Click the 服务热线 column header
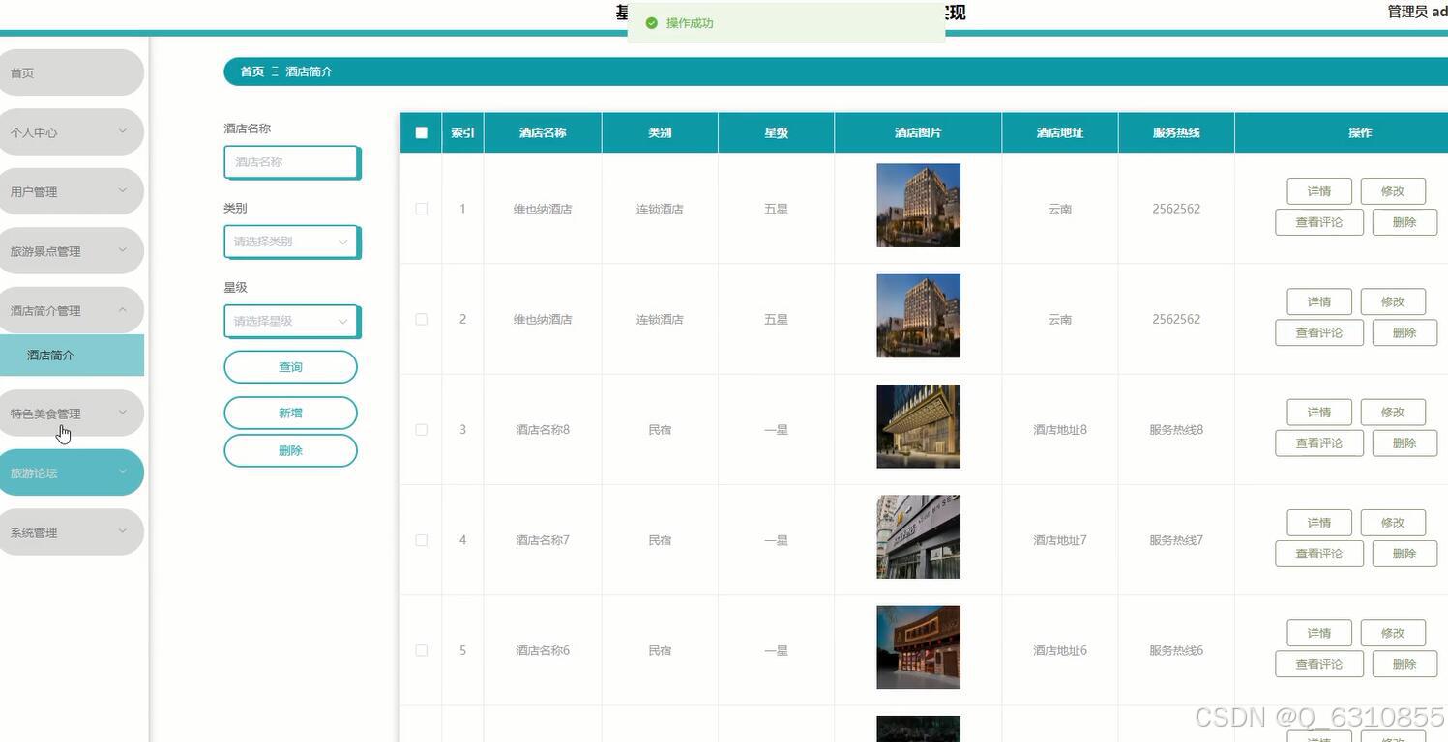 coord(1176,132)
